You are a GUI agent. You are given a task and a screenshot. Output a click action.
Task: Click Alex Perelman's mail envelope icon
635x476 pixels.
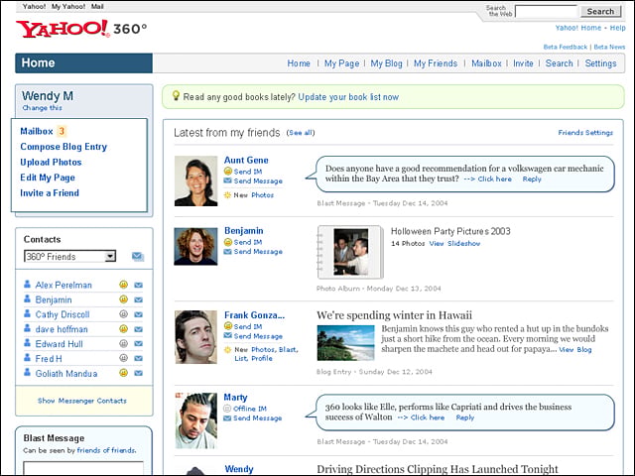[139, 285]
